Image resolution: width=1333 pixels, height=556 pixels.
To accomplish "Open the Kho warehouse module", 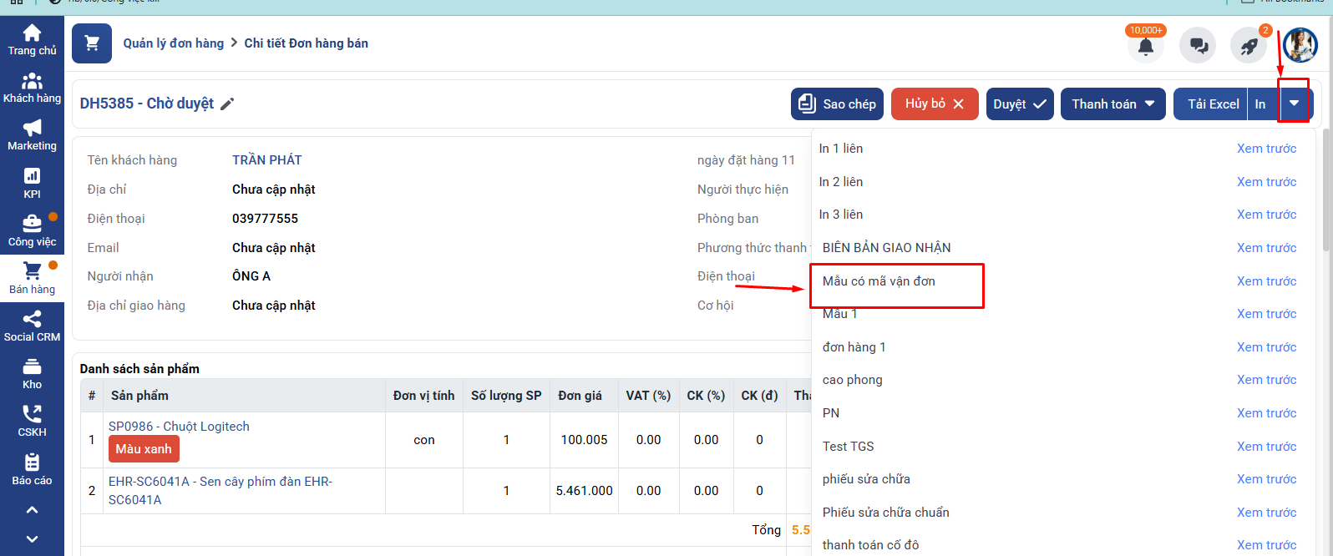I will pyautogui.click(x=32, y=373).
